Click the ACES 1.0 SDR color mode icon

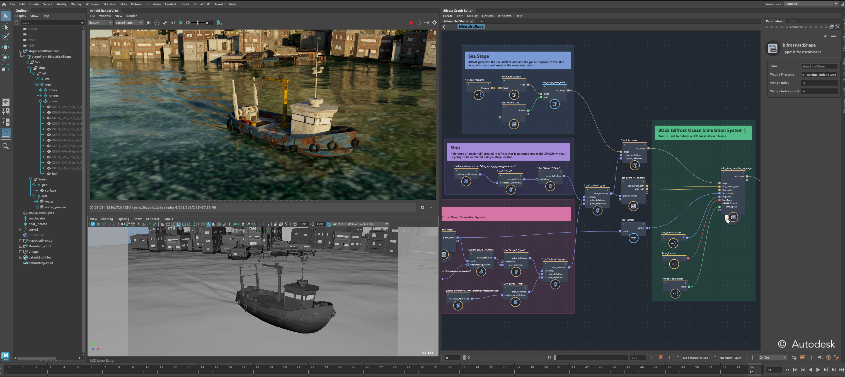click(x=329, y=224)
